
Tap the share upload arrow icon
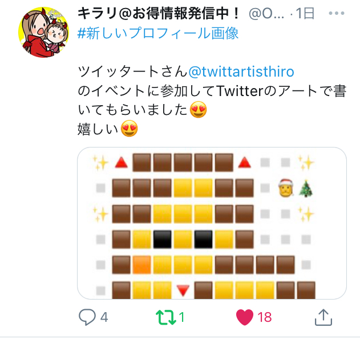point(323,317)
